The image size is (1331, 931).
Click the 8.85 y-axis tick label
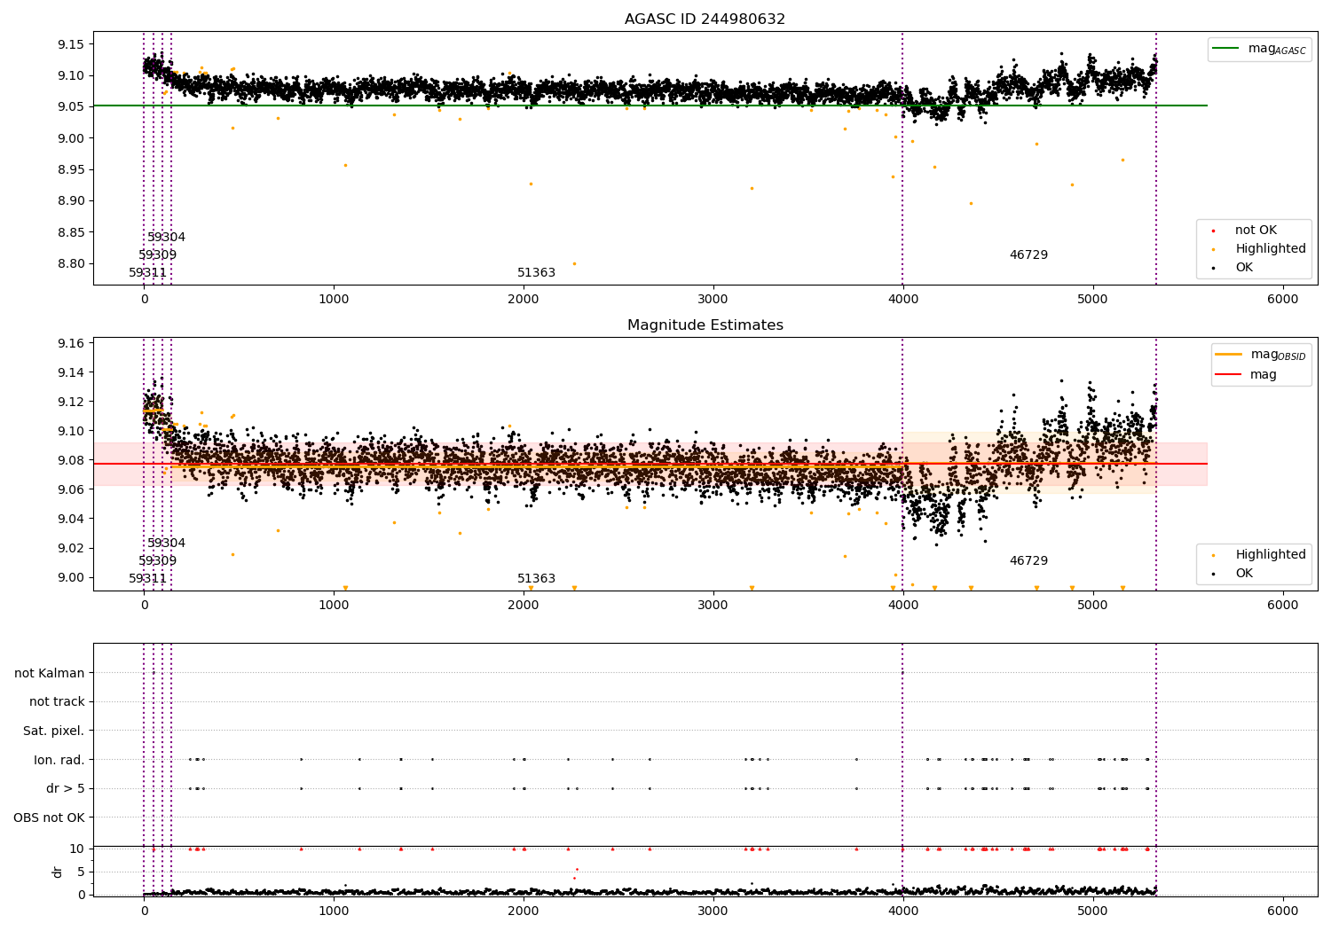point(69,232)
